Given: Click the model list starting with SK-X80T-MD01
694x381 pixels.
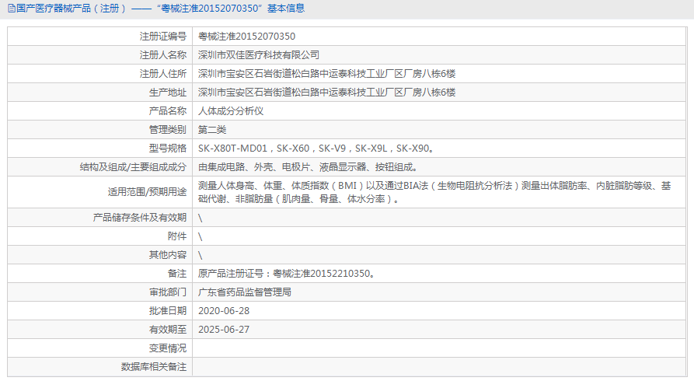Looking at the screenshot, I should [x=316, y=149].
